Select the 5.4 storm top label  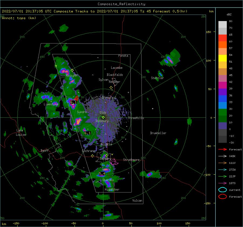tap(102, 174)
